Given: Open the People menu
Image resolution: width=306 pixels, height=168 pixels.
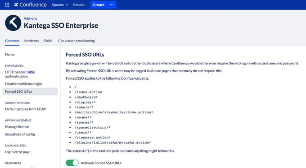Looking at the screenshot, I should 79,5.
